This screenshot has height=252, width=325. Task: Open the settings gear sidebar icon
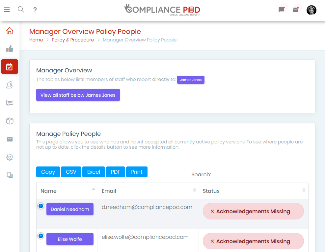[x=10, y=157]
